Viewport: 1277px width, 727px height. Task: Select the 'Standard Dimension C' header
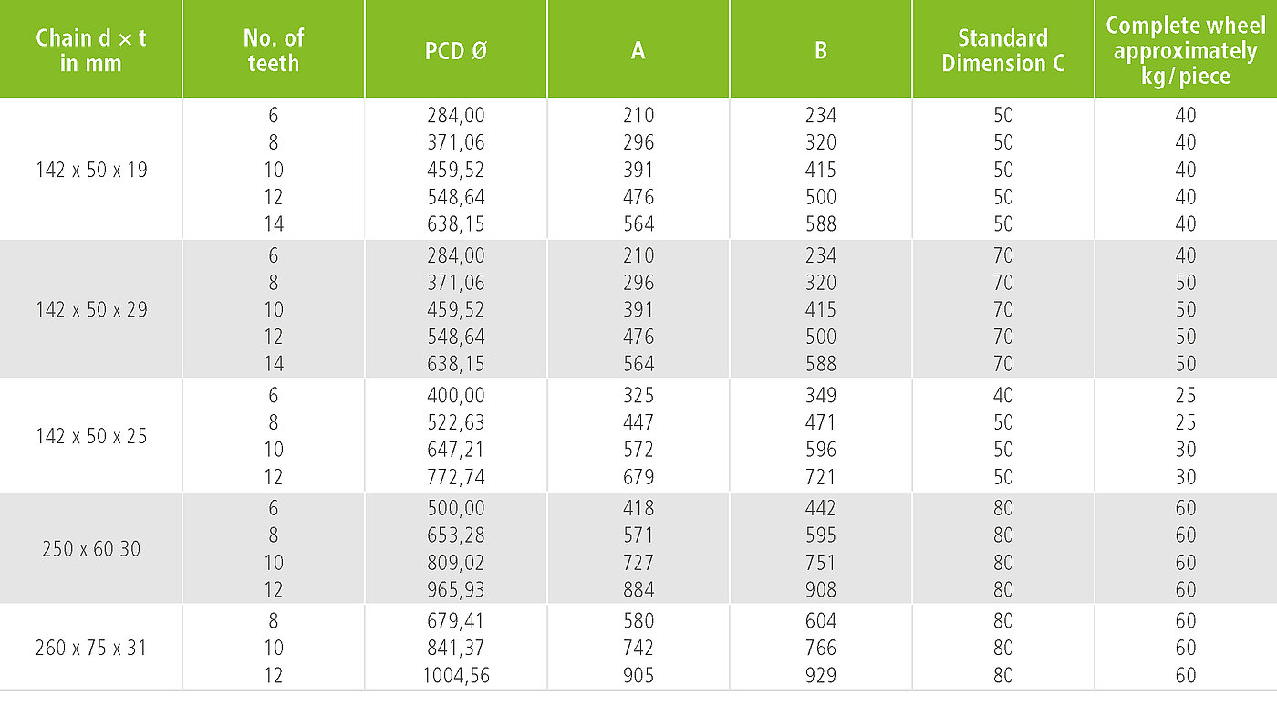tap(1003, 50)
